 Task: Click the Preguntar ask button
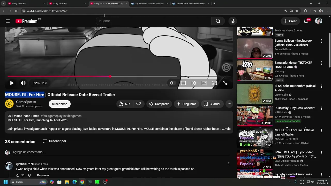(186, 104)
